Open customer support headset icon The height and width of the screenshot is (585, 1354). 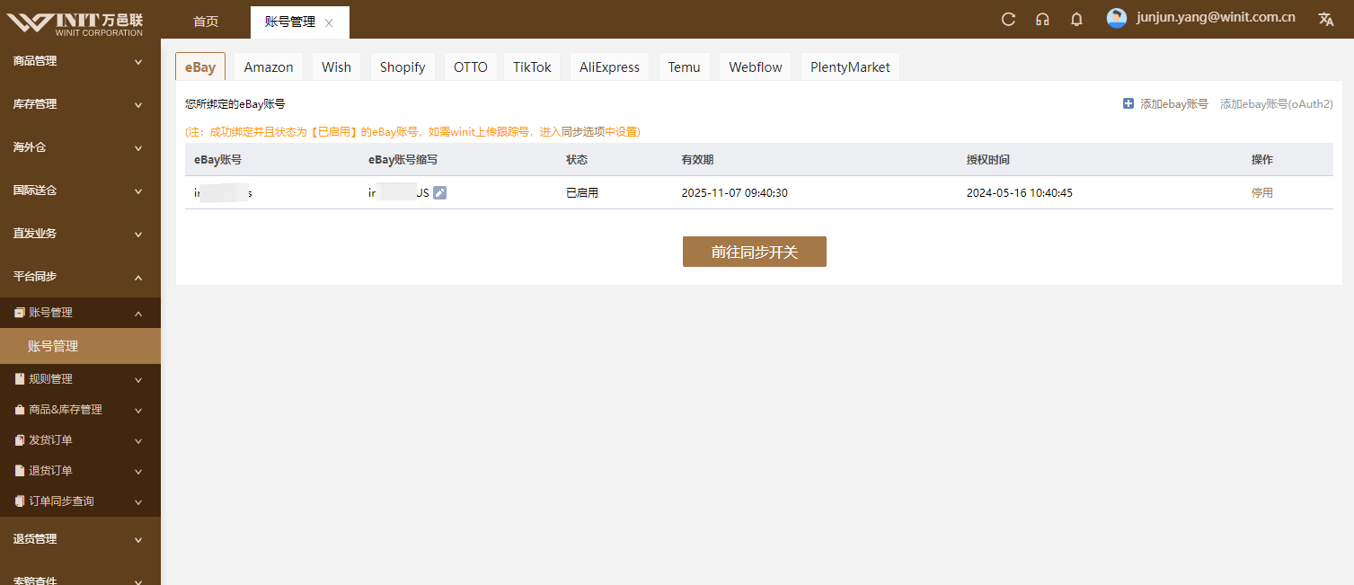point(1042,19)
